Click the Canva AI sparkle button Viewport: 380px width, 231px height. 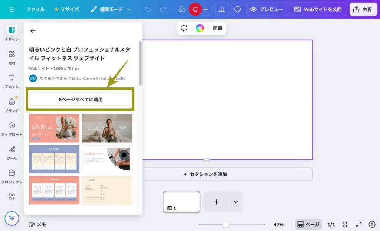[x=12, y=218]
